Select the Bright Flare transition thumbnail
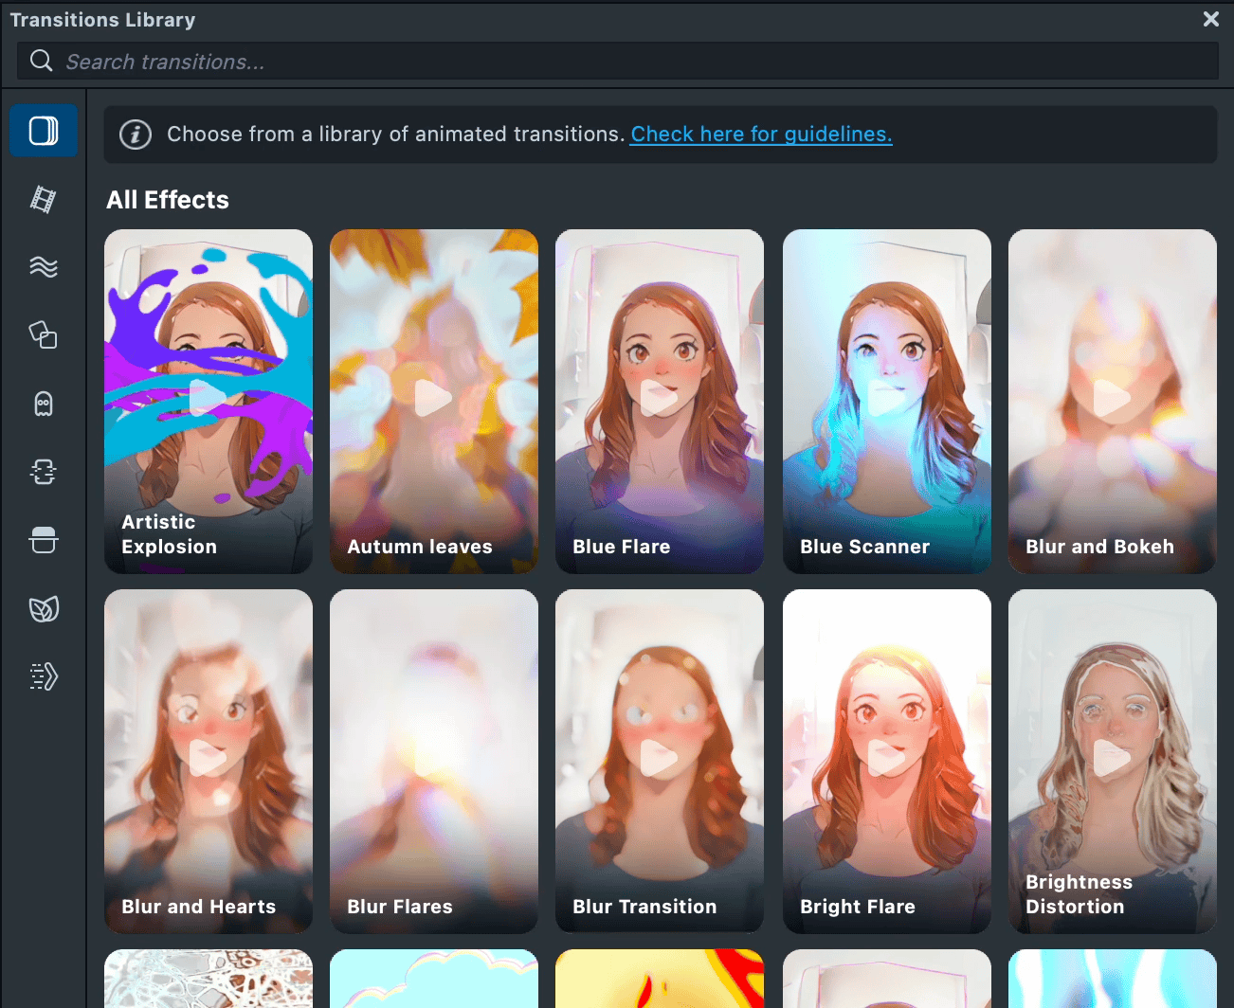The height and width of the screenshot is (1008, 1234). click(887, 762)
